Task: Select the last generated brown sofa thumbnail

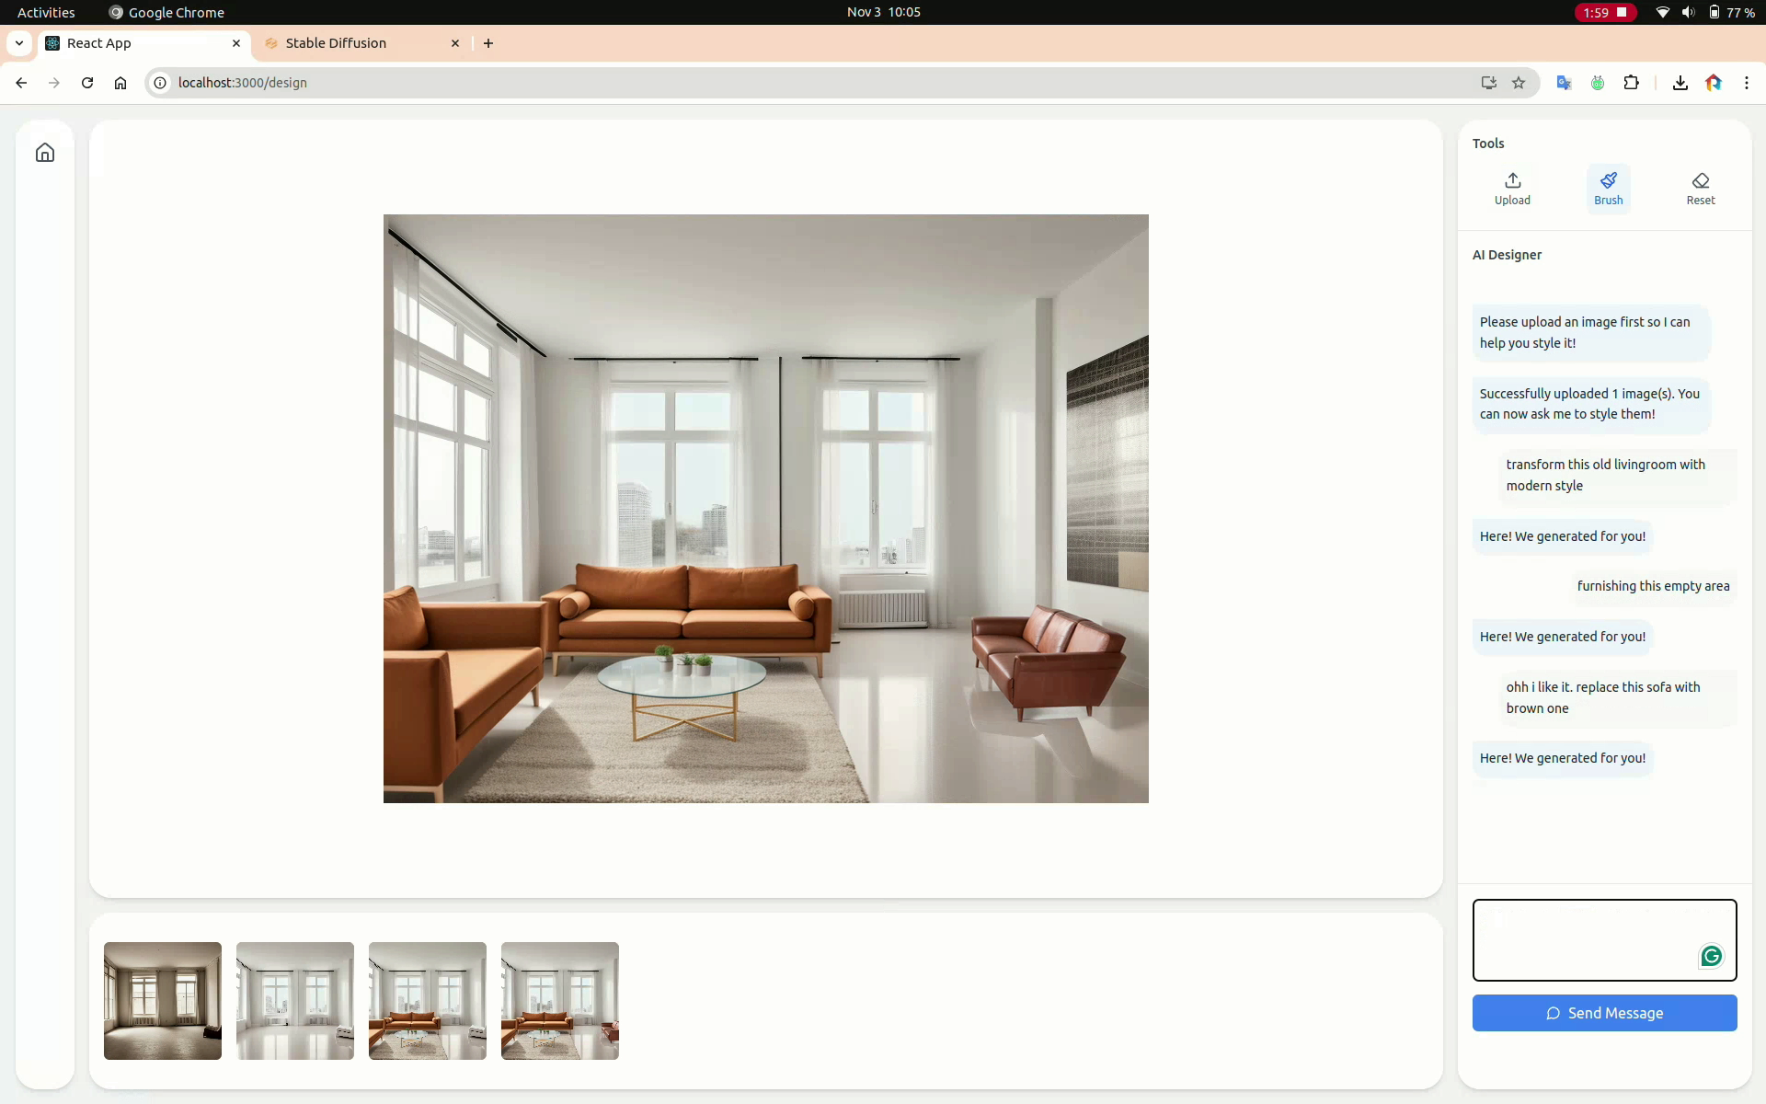Action: [560, 1001]
